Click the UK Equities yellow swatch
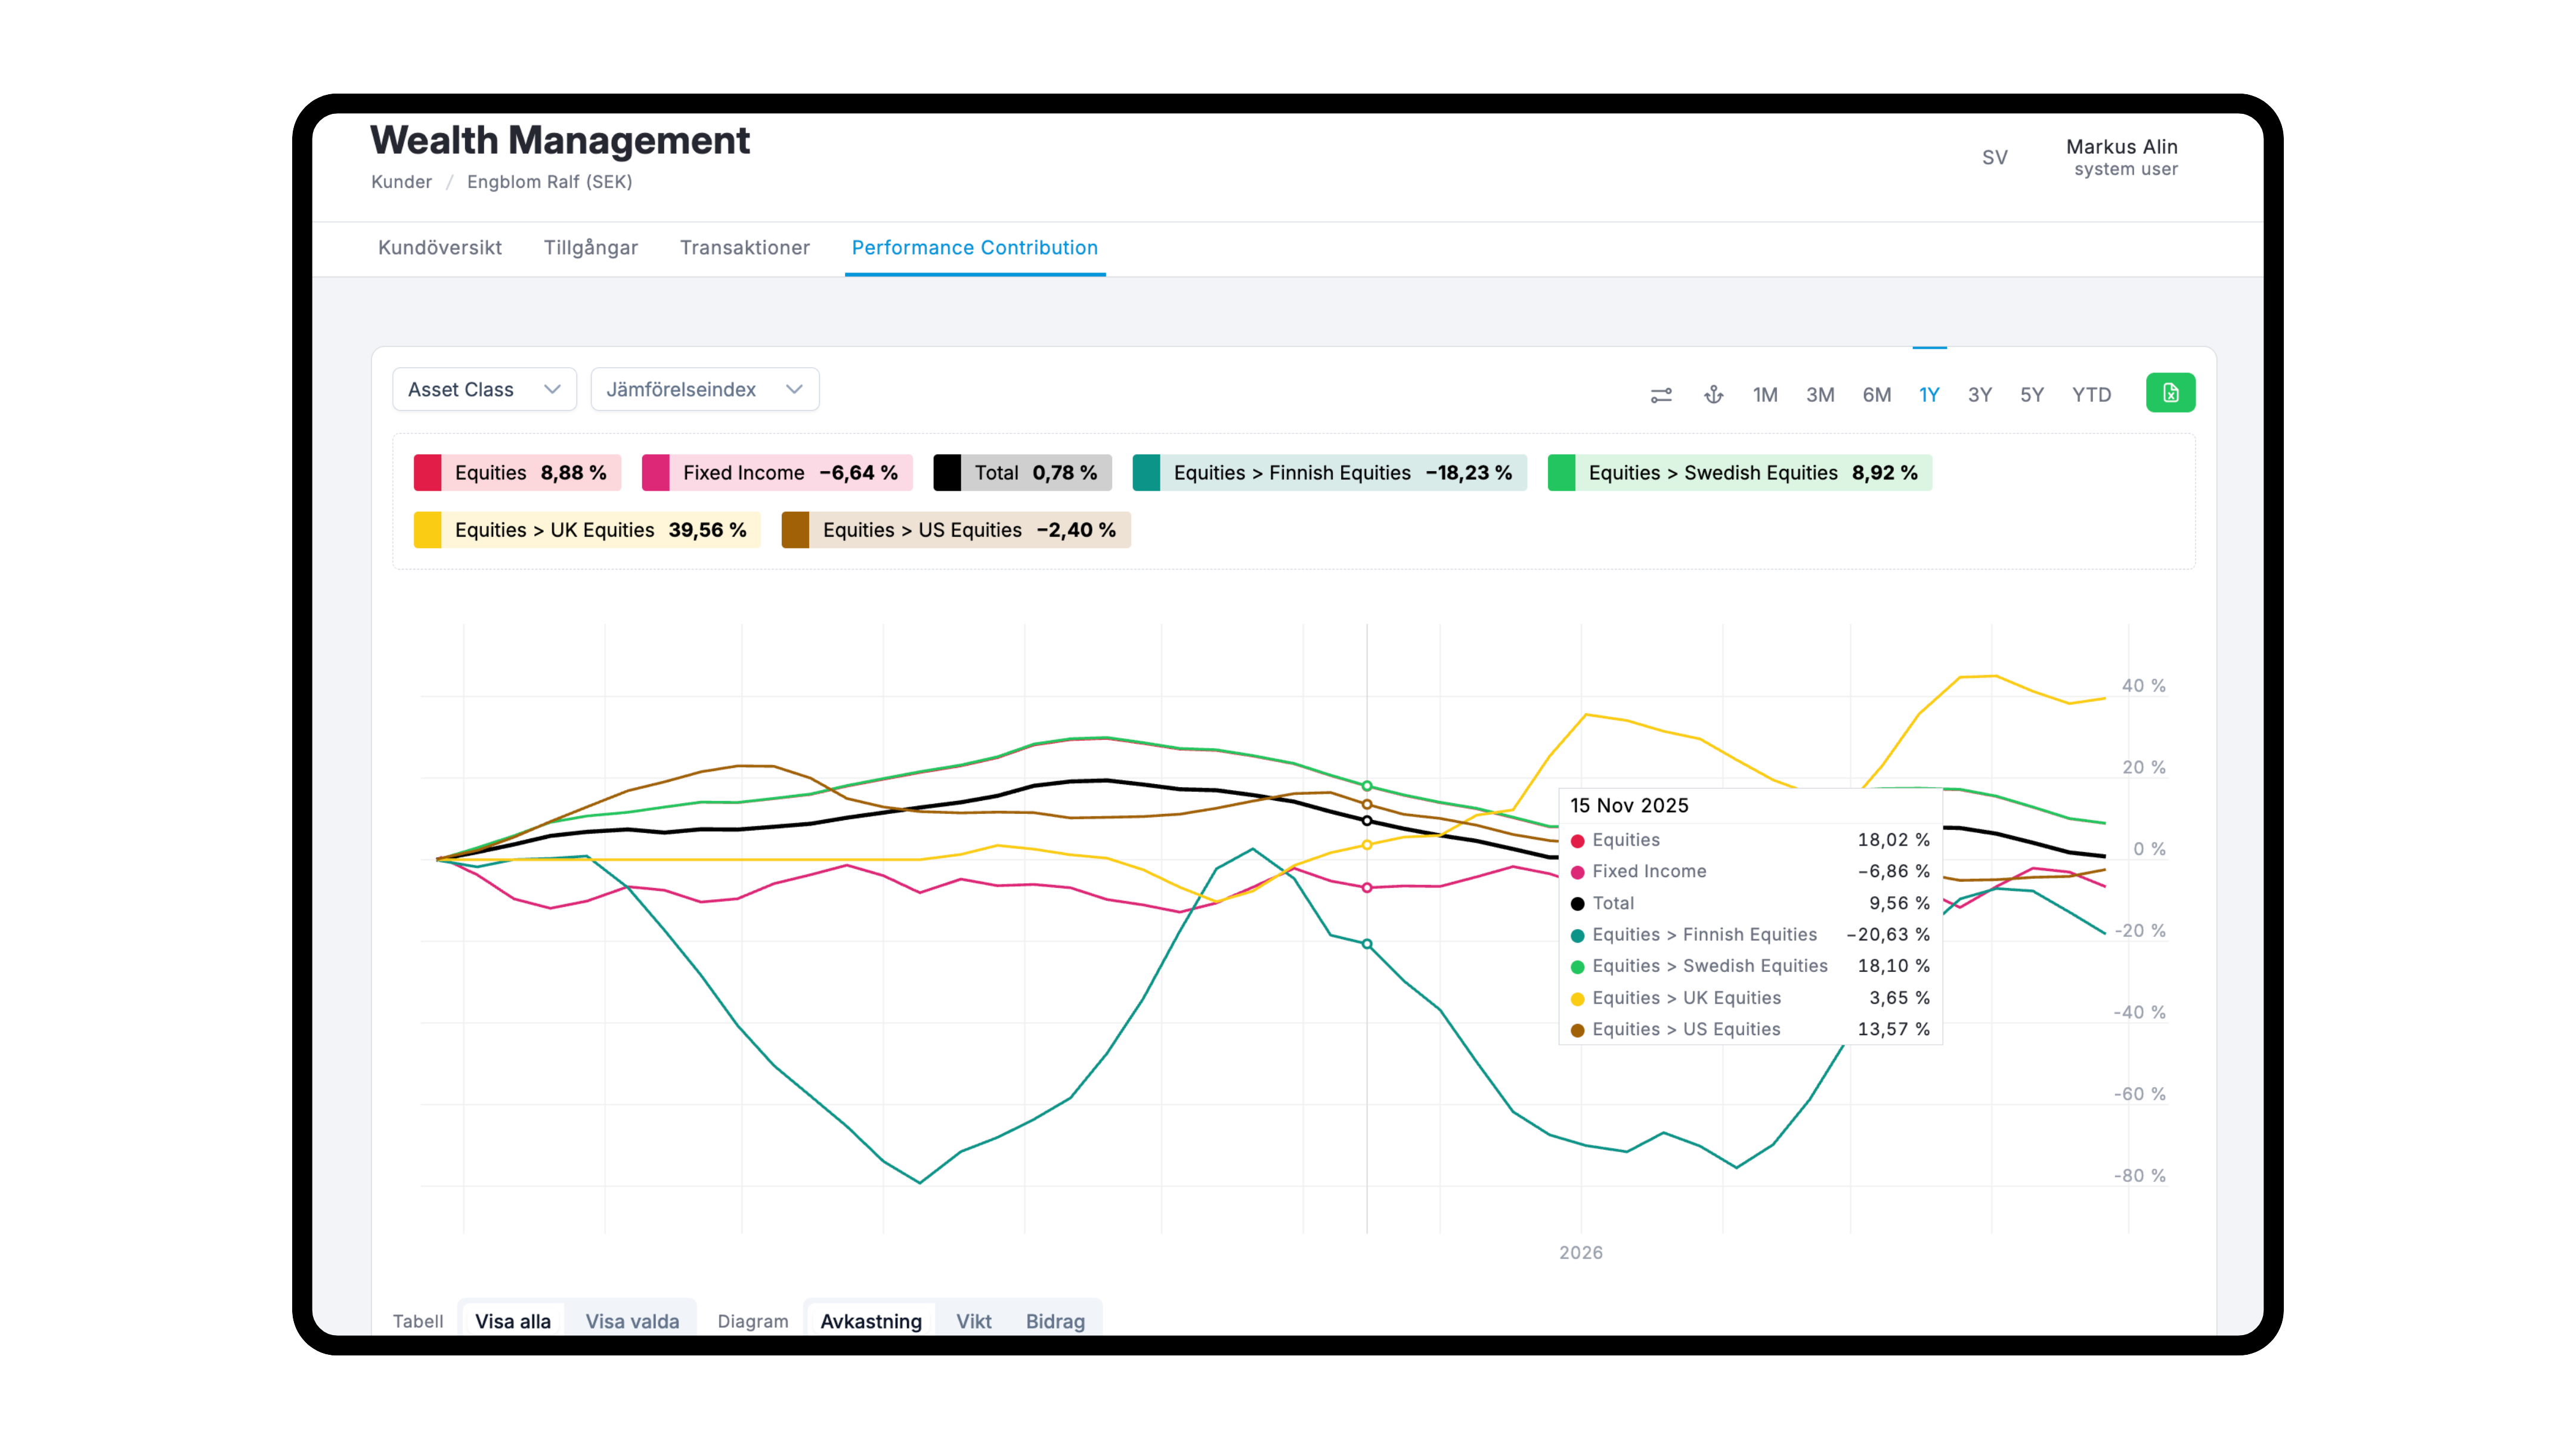2576x1449 pixels. 427,530
